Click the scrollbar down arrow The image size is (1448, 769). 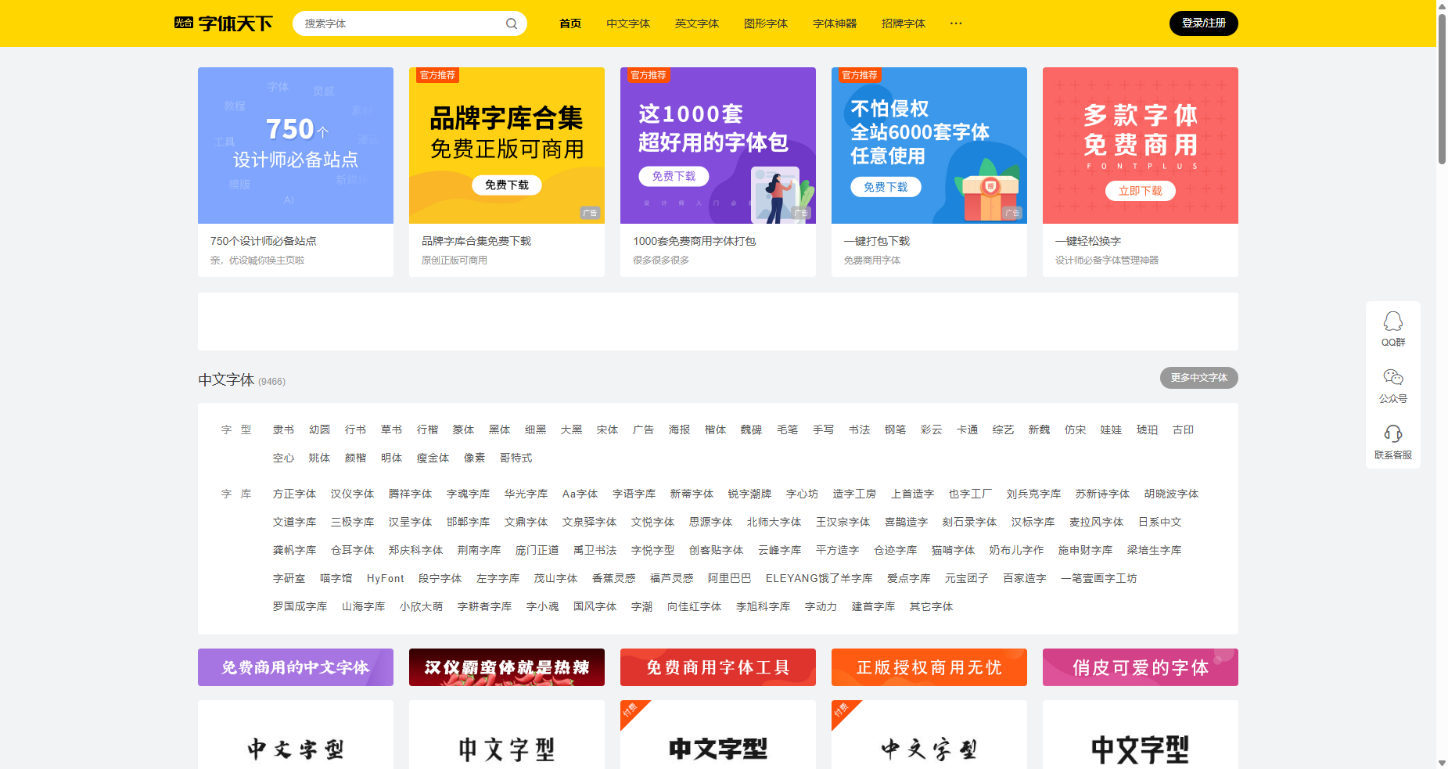pyautogui.click(x=1442, y=763)
